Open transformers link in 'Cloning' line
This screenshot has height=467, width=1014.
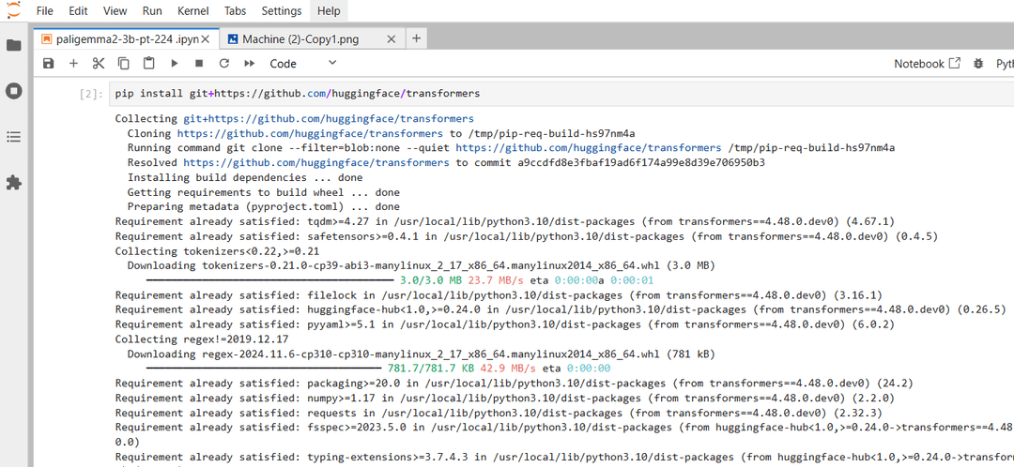pos(310,134)
